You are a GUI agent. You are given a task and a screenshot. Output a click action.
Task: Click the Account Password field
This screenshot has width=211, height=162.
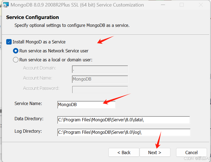click(x=100, y=90)
